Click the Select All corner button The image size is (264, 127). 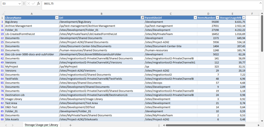[x=2, y=14]
